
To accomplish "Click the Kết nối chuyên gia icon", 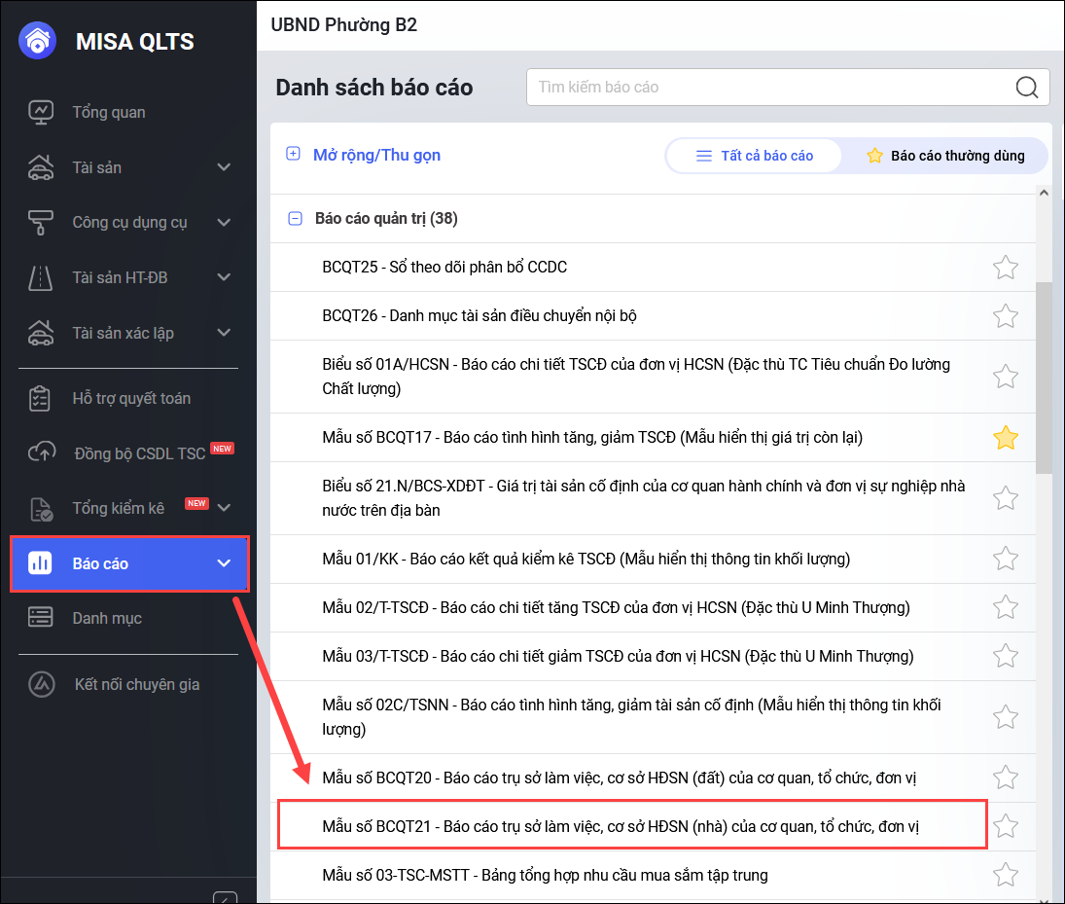I will 42,684.
